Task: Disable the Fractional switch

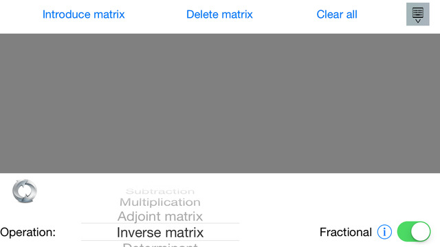Action: [414, 232]
